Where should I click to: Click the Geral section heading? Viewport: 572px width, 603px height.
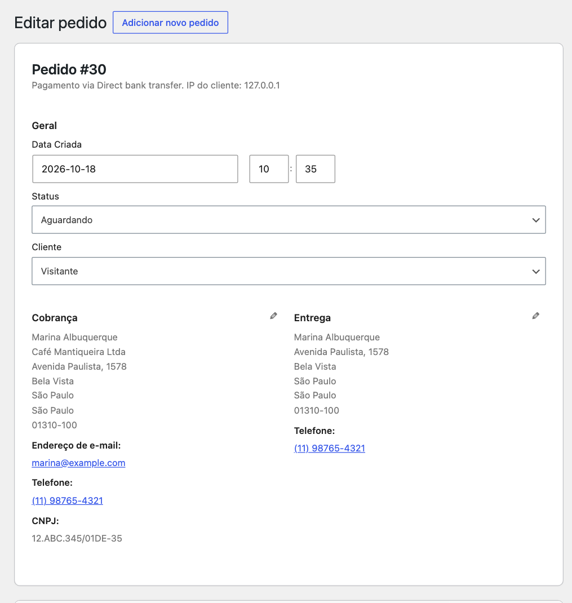(x=44, y=126)
